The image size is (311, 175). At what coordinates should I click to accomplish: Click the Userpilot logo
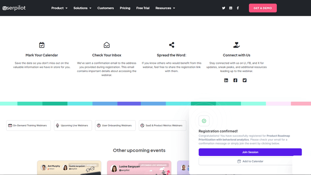pyautogui.click(x=14, y=8)
